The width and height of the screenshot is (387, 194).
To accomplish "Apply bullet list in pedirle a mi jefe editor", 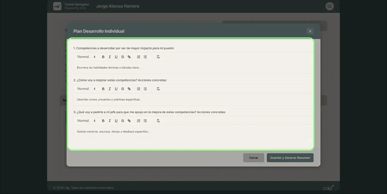I will [145, 121].
